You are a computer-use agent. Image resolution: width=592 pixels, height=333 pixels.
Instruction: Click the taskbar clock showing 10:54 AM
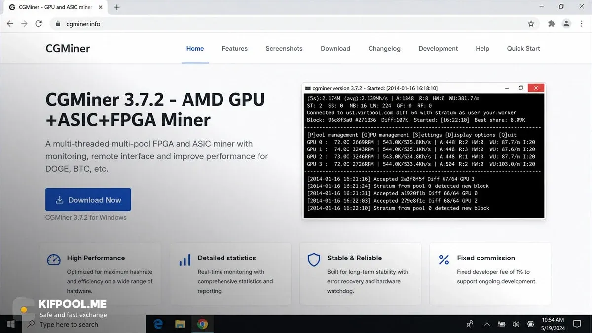point(553,324)
